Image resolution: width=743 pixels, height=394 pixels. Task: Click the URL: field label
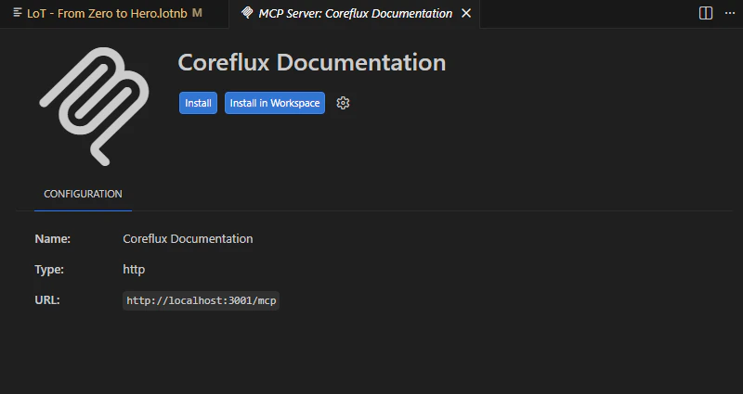47,299
